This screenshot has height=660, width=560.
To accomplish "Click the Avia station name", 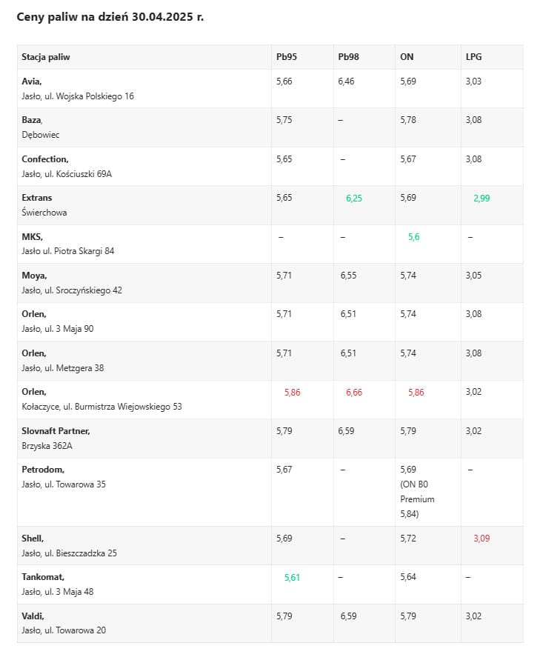I will (32, 81).
